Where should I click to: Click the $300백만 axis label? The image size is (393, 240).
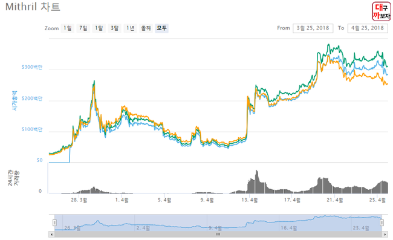click(x=32, y=67)
